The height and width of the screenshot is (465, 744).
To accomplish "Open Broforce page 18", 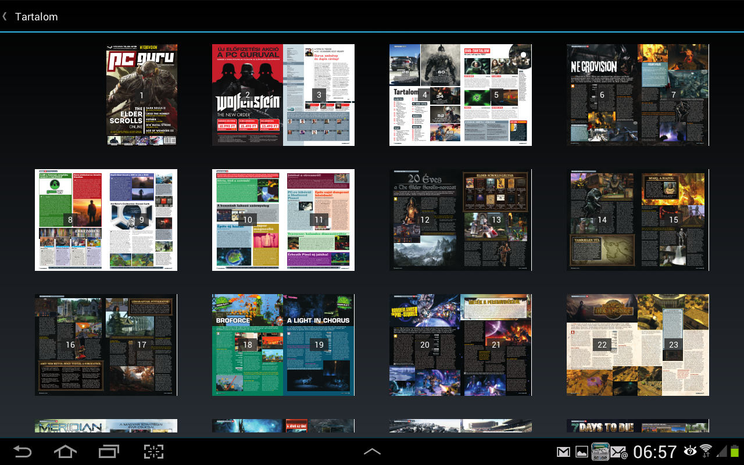I will point(248,345).
